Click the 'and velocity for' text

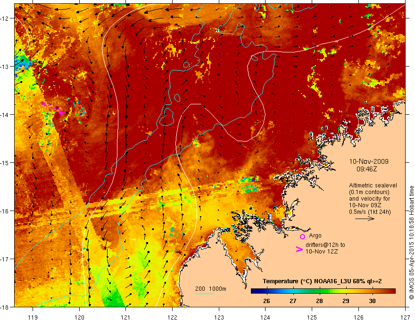[369, 199]
